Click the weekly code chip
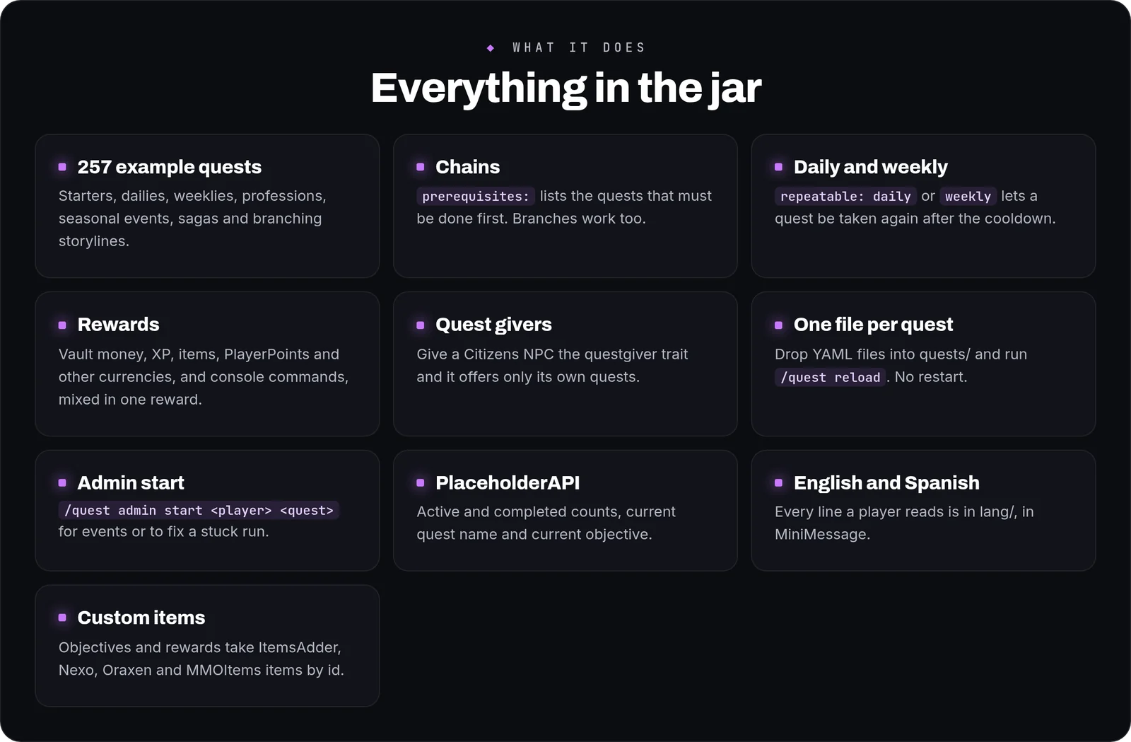Image resolution: width=1131 pixels, height=742 pixels. (x=968, y=196)
